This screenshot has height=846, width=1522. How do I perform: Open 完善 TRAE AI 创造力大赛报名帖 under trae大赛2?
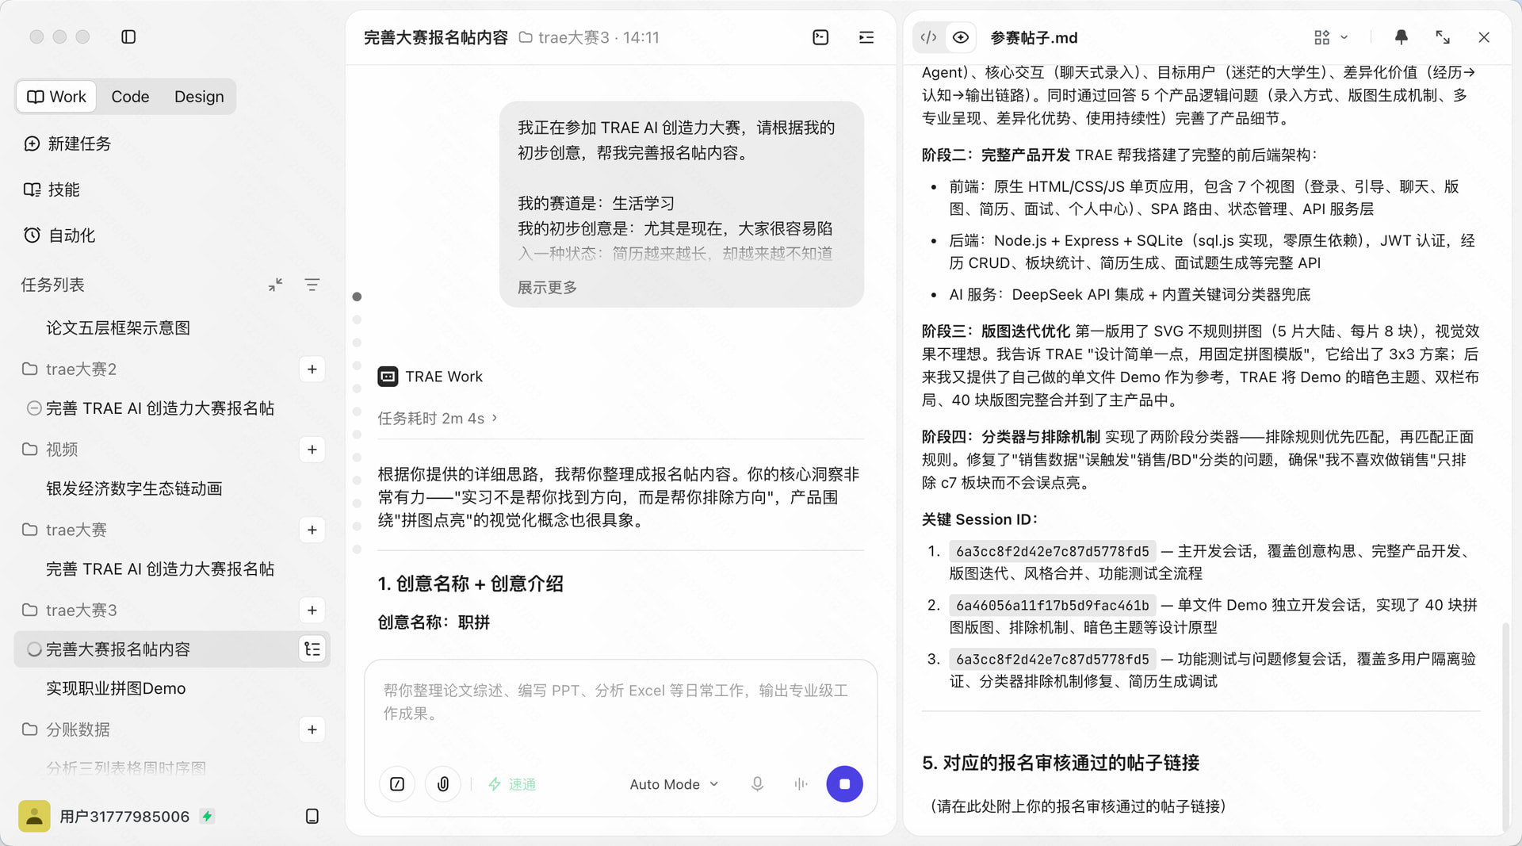coord(159,408)
